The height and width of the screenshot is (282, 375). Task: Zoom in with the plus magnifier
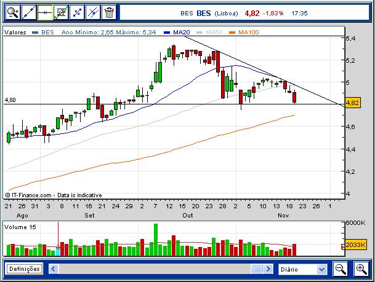tap(361, 269)
